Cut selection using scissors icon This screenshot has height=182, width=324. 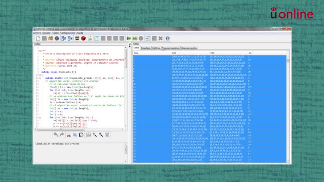[x=69, y=135]
